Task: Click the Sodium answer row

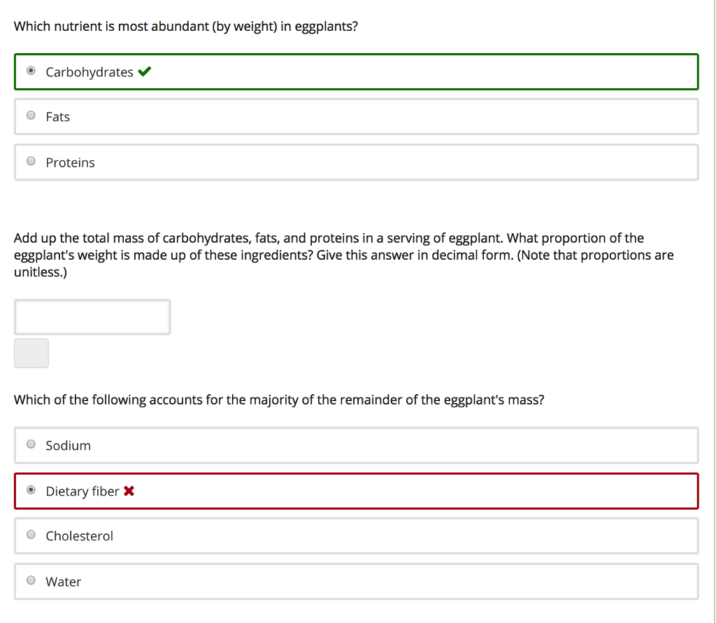Action: click(357, 445)
